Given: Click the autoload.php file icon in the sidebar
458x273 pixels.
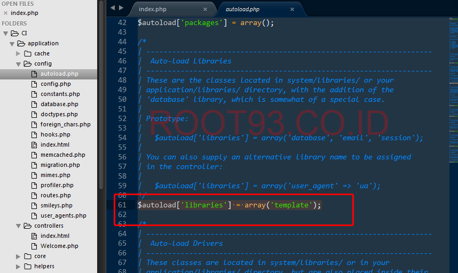Looking at the screenshot, I should click(x=34, y=74).
